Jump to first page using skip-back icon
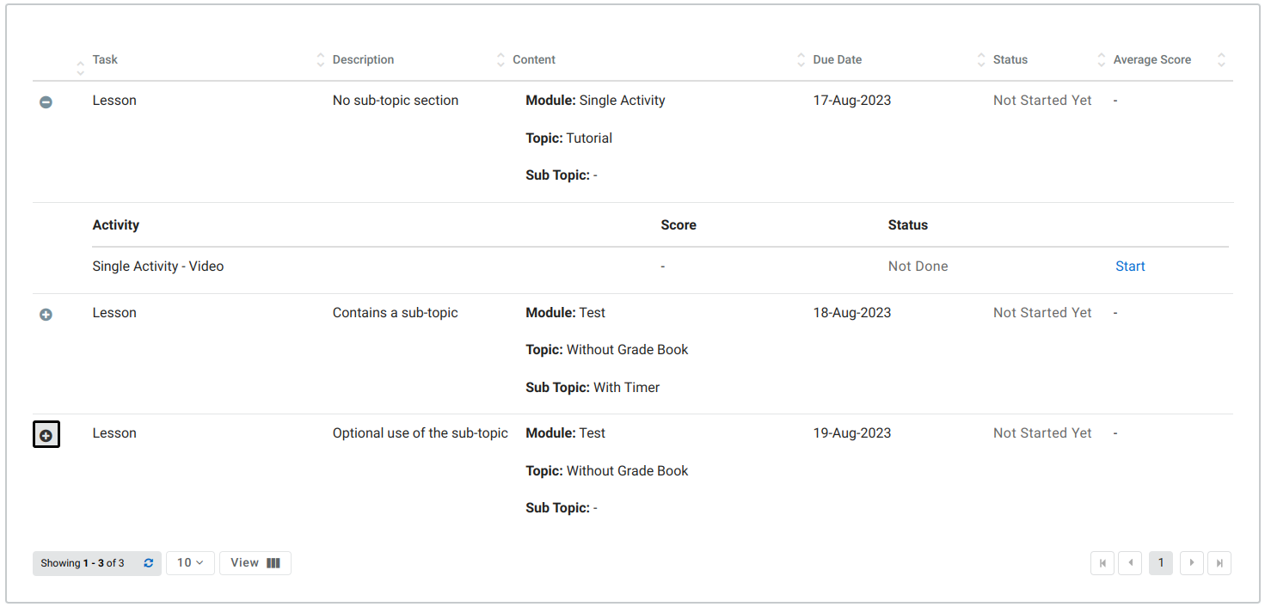Screen dimensions: 1265x607 (x=1102, y=562)
